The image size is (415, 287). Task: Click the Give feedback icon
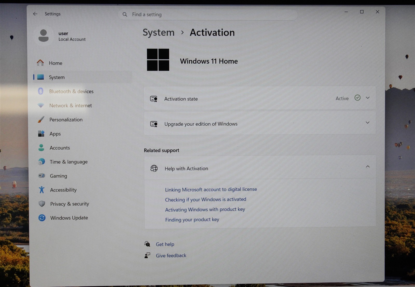pos(147,255)
